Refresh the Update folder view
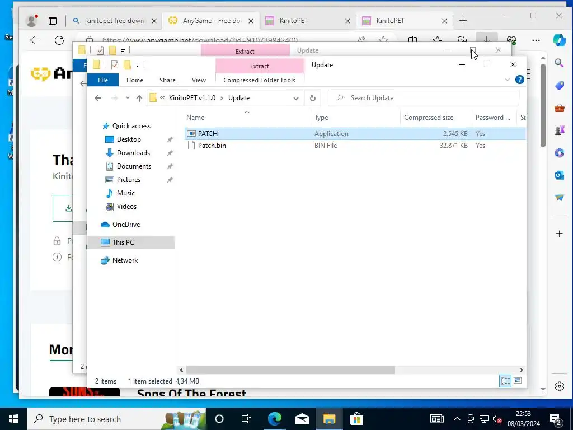Image resolution: width=573 pixels, height=430 pixels. click(312, 98)
